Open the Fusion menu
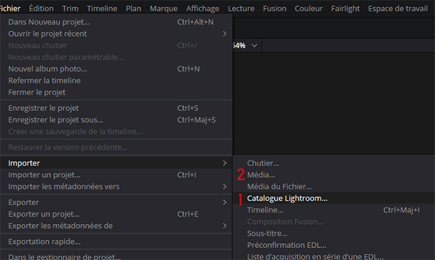Image resolution: width=435 pixels, height=260 pixels. pyautogui.click(x=274, y=9)
